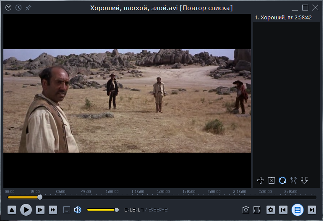The width and height of the screenshot is (324, 222).
Task: Close the player window
Action: [x=315, y=8]
